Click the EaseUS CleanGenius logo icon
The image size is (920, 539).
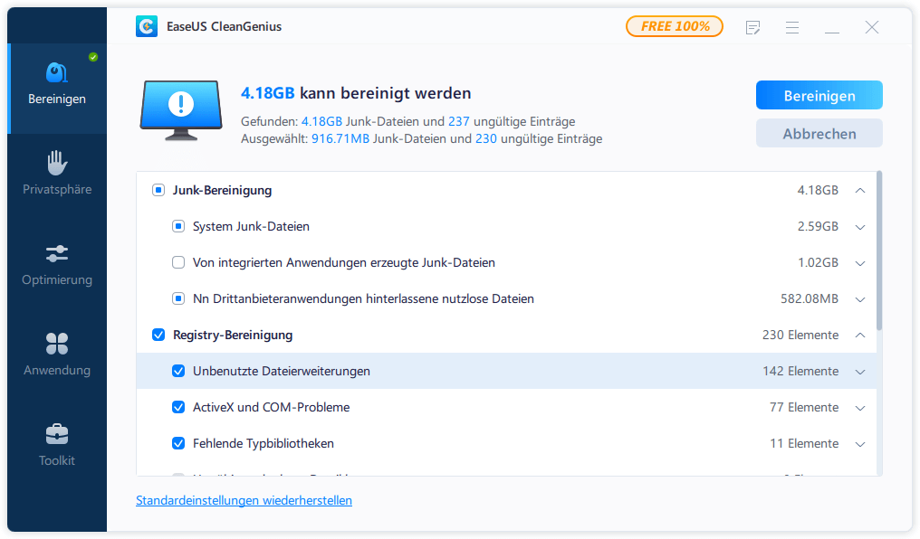[x=146, y=26]
